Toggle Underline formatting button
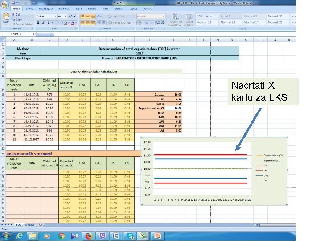 point(49,23)
